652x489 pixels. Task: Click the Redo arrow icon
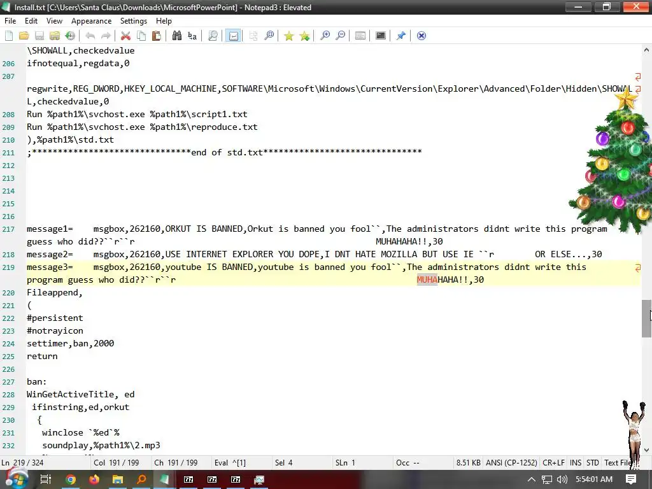click(106, 36)
